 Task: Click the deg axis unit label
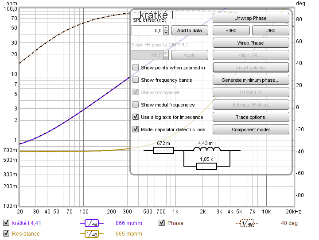pyautogui.click(x=300, y=4)
